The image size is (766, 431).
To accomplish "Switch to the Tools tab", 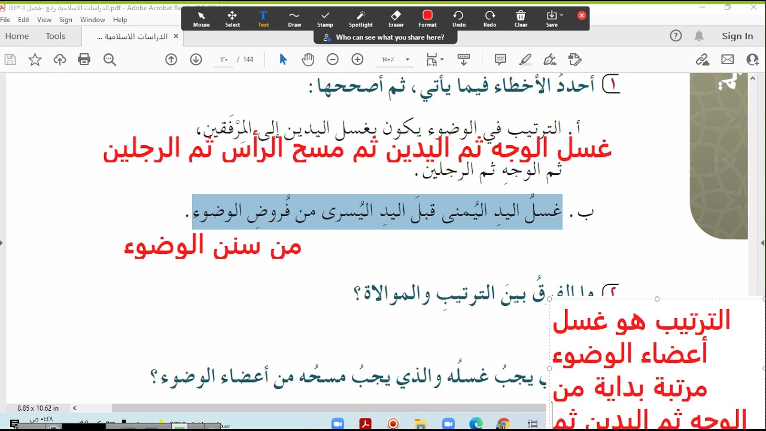I will point(56,36).
